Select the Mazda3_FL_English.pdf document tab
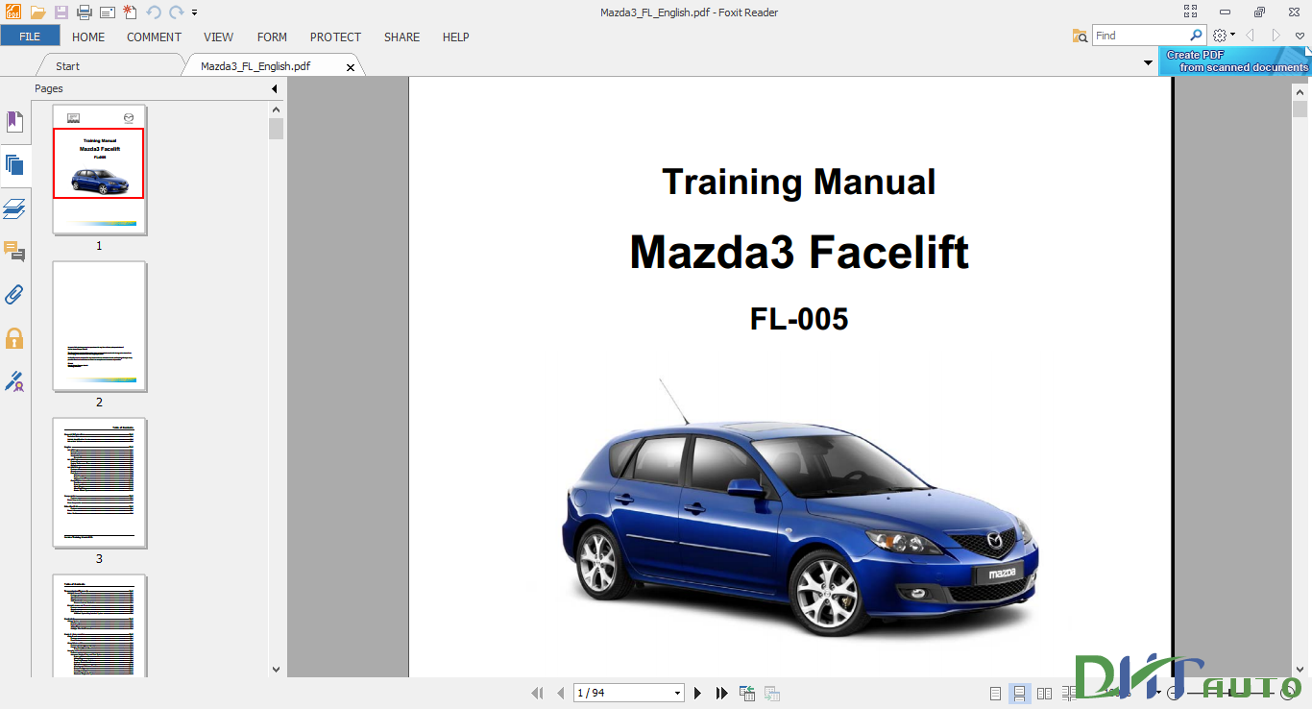The image size is (1312, 709). point(255,66)
